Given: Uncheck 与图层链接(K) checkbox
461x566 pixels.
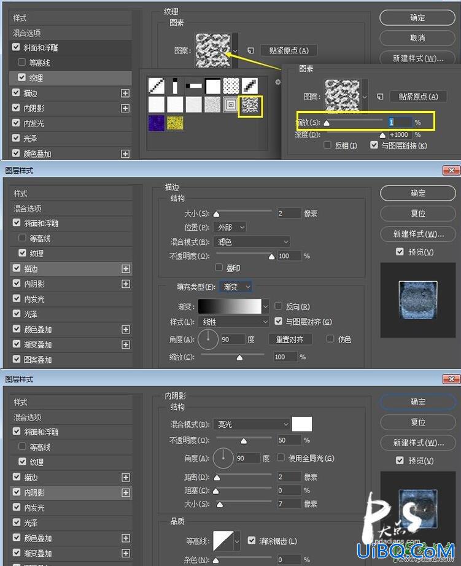Looking at the screenshot, I should (374, 145).
